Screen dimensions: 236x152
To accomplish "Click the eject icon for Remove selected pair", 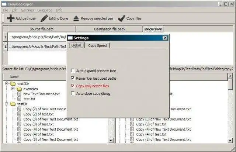I will (x=76, y=18).
